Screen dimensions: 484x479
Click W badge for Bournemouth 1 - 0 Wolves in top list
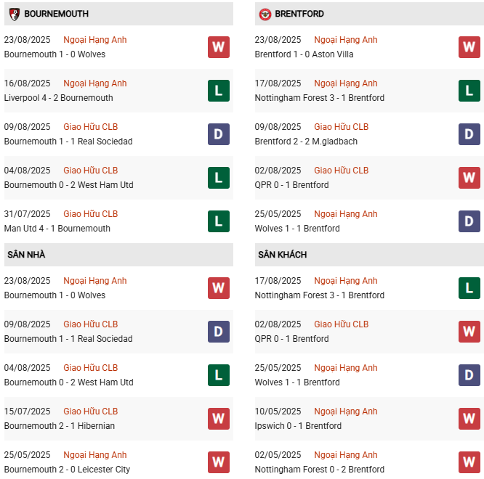218,47
